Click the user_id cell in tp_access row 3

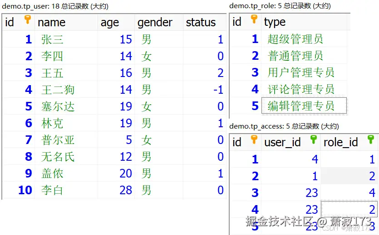coord(291,192)
